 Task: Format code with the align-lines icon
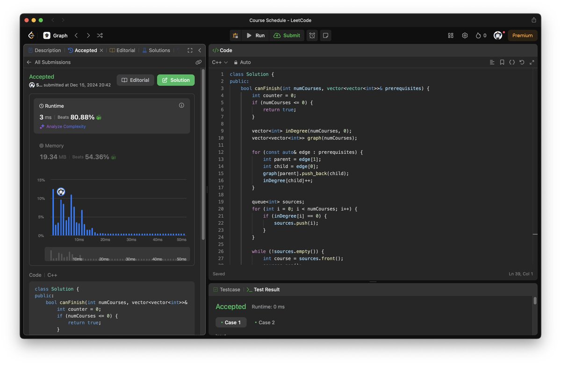pyautogui.click(x=492, y=62)
